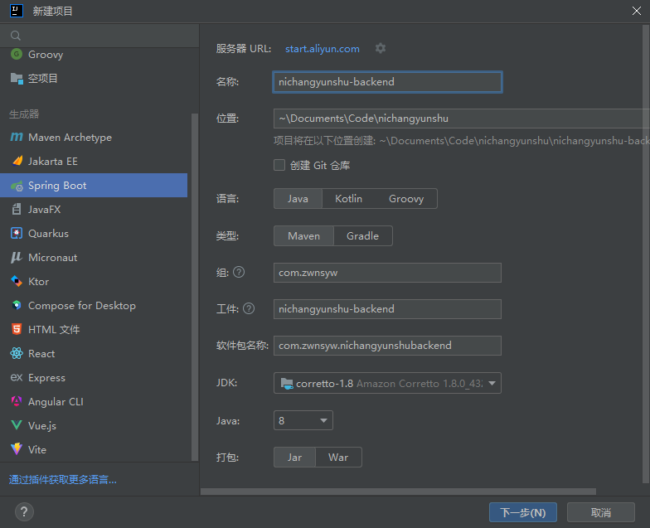Viewport: 650px width, 528px height.
Task: Click the horizontal scrollbar of the form
Action: tap(398, 491)
